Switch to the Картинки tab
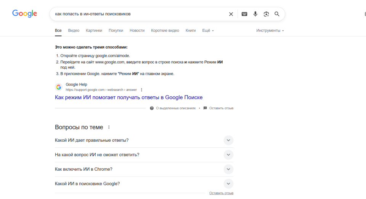 tap(94, 31)
